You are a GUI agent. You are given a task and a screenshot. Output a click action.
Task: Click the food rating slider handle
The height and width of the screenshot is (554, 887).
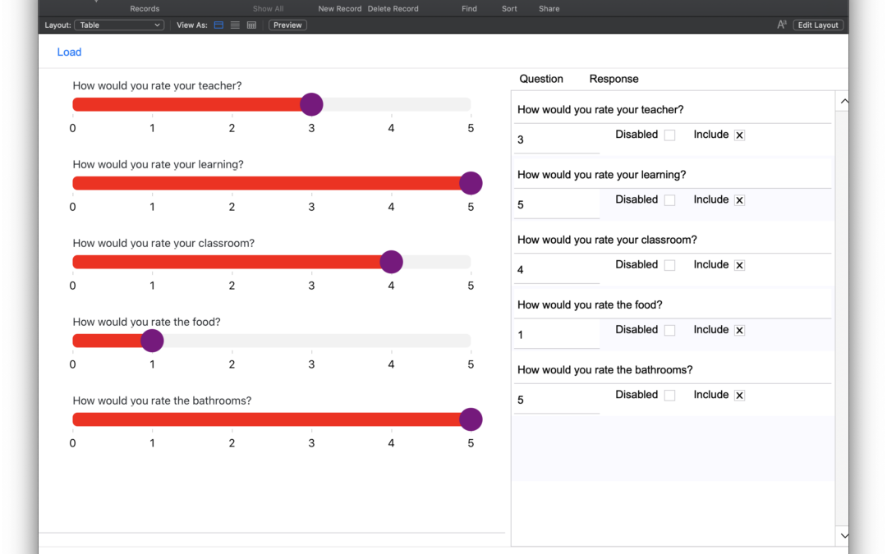(x=152, y=341)
